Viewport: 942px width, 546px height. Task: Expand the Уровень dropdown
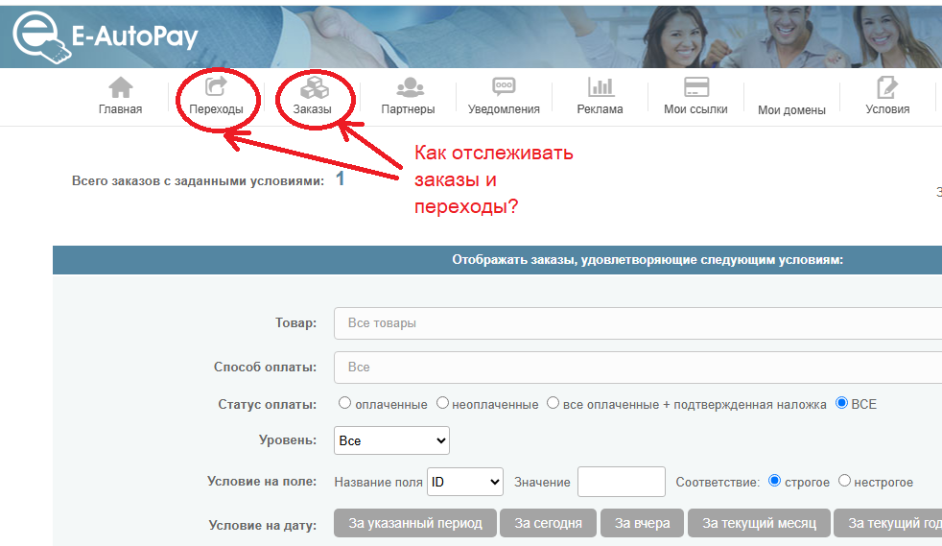coord(391,440)
